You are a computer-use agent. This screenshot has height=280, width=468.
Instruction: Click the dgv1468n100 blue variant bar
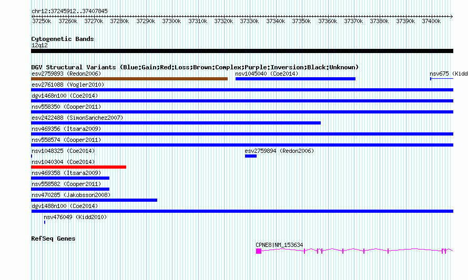242,101
